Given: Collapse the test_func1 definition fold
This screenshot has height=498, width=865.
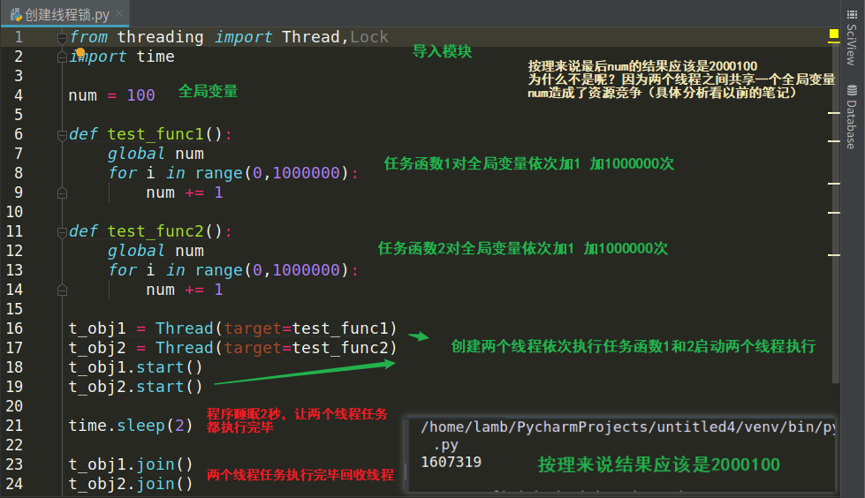Looking at the screenshot, I should [63, 134].
